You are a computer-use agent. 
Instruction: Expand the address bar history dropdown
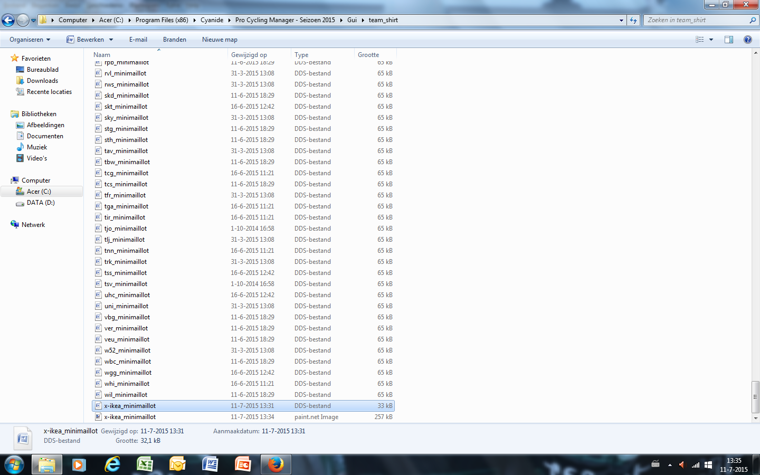click(x=621, y=20)
